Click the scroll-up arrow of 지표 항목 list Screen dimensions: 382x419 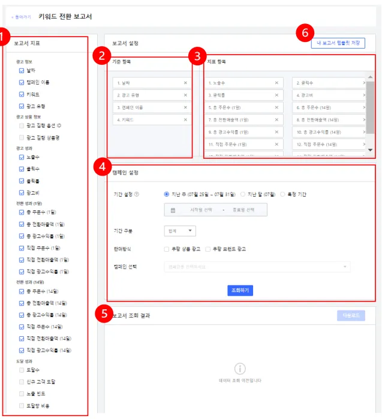point(370,77)
